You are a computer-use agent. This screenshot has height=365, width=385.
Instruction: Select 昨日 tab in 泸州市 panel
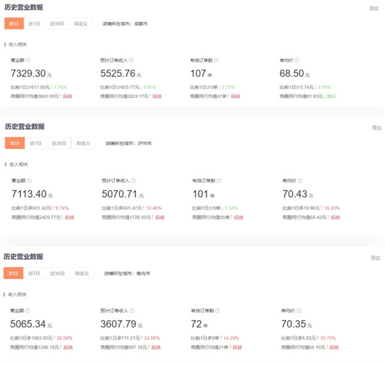tap(14, 143)
